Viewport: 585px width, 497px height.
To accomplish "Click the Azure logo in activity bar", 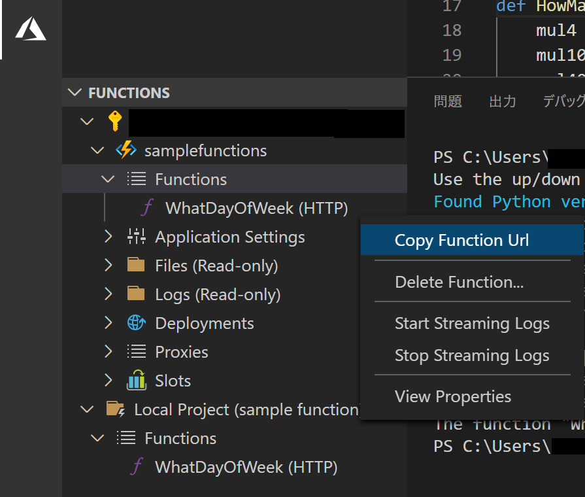I will [x=31, y=29].
